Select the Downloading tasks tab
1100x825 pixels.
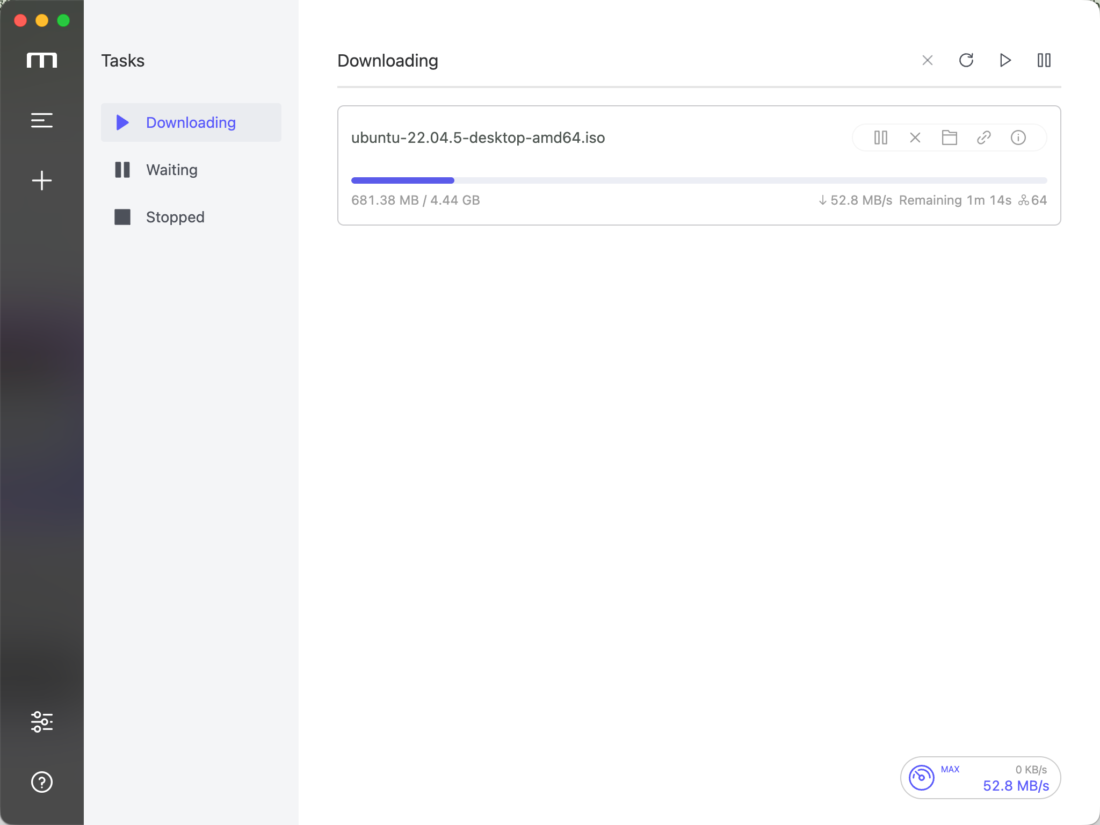coord(191,122)
